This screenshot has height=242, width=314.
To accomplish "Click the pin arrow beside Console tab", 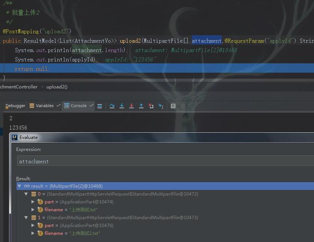I will 91,106.
